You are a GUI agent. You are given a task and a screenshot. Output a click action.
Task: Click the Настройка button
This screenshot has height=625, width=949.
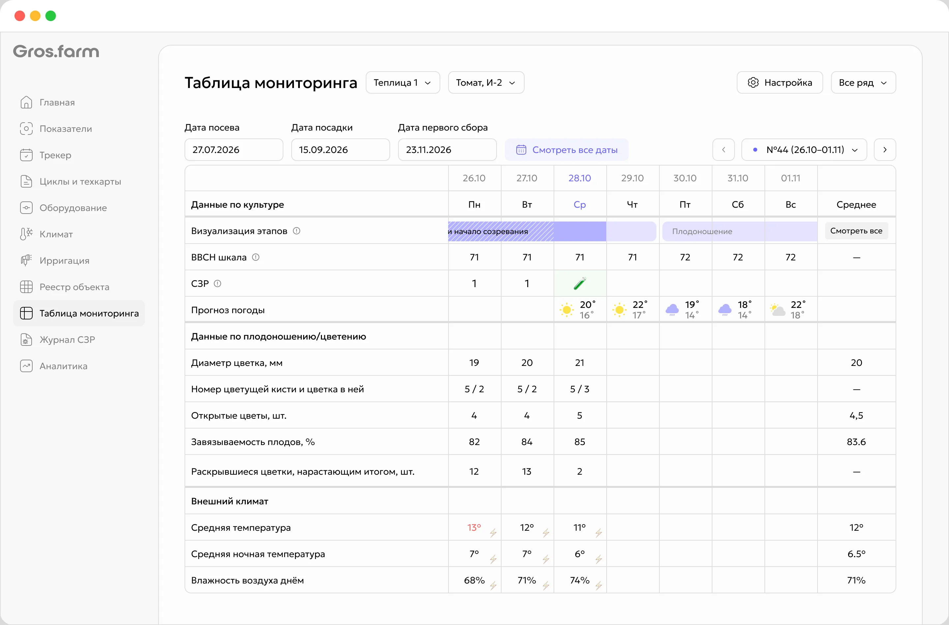click(780, 82)
